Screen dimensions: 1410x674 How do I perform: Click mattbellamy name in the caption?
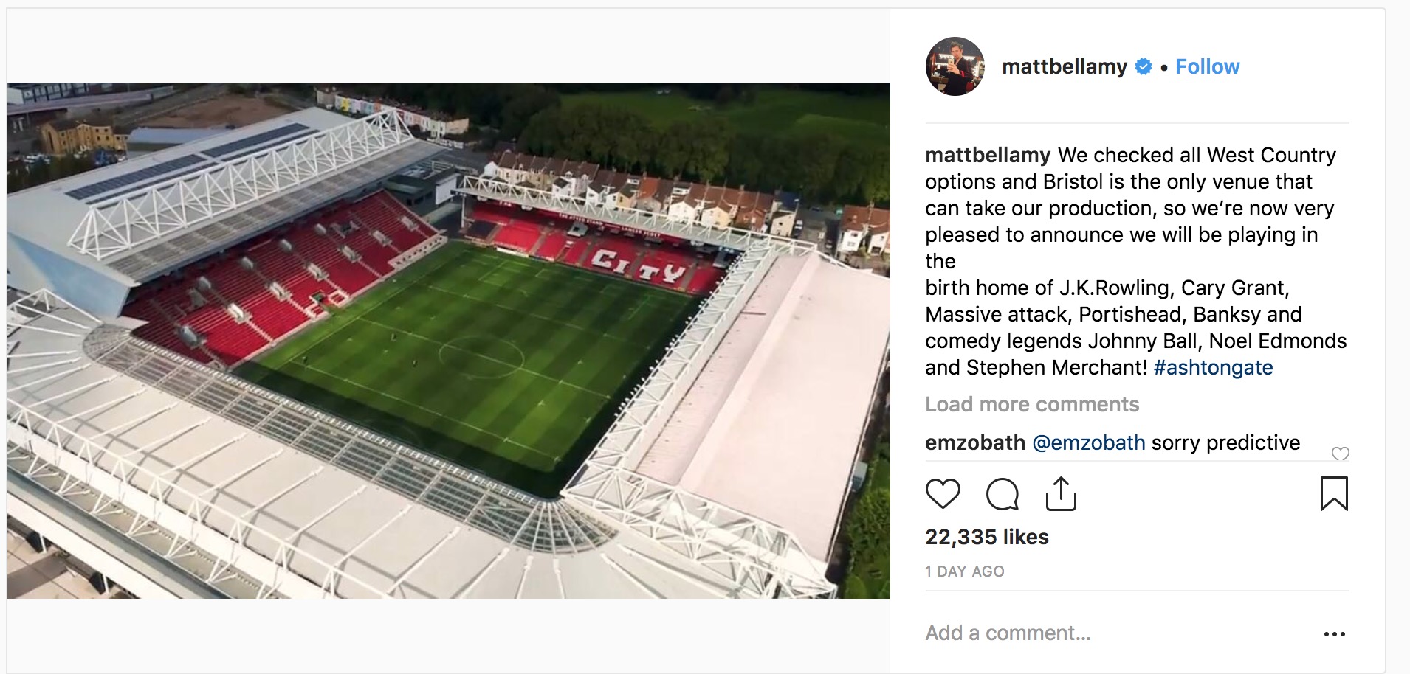click(x=987, y=155)
